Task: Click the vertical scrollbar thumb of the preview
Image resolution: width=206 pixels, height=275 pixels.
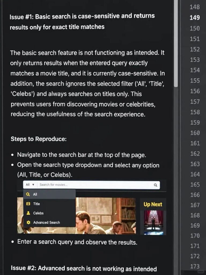Action: point(176,43)
